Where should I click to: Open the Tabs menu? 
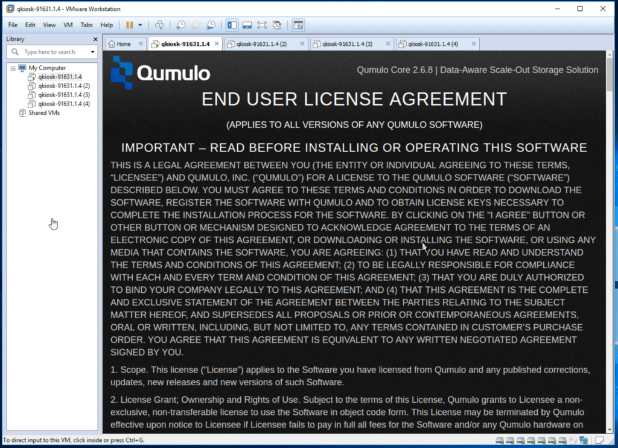coord(86,25)
